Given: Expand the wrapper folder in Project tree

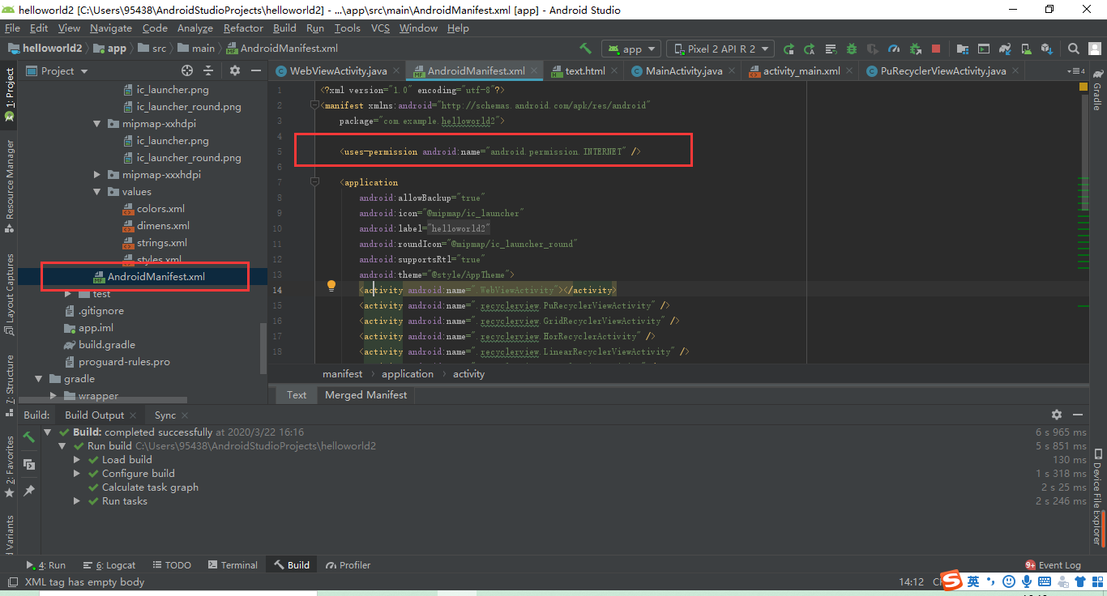Looking at the screenshot, I should (54, 395).
